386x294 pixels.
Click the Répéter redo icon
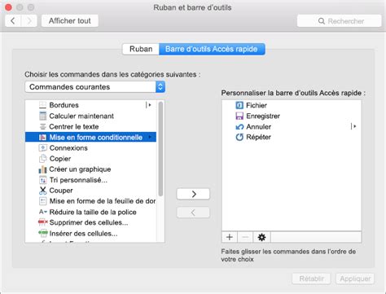pos(239,137)
